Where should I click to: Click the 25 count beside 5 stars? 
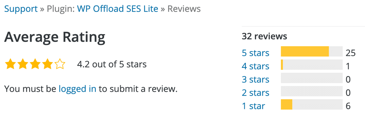351,53
